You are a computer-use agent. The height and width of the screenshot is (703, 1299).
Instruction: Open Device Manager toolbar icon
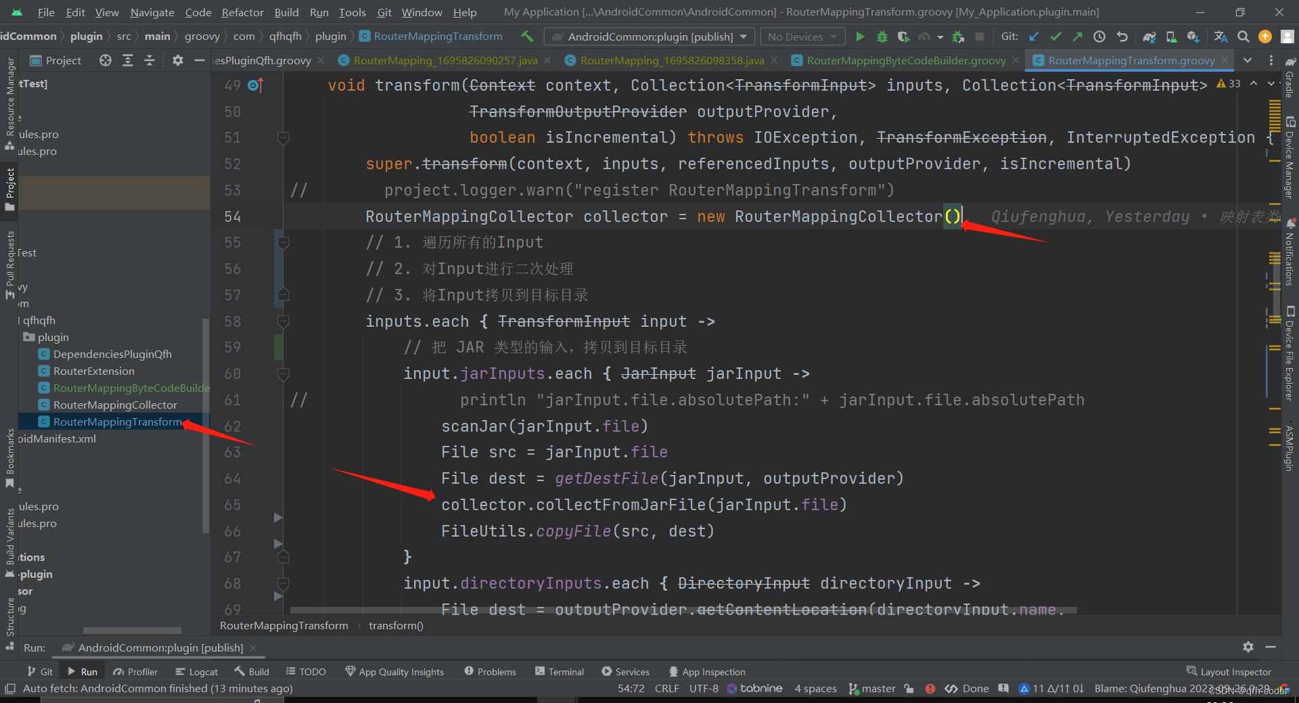[x=1171, y=37]
